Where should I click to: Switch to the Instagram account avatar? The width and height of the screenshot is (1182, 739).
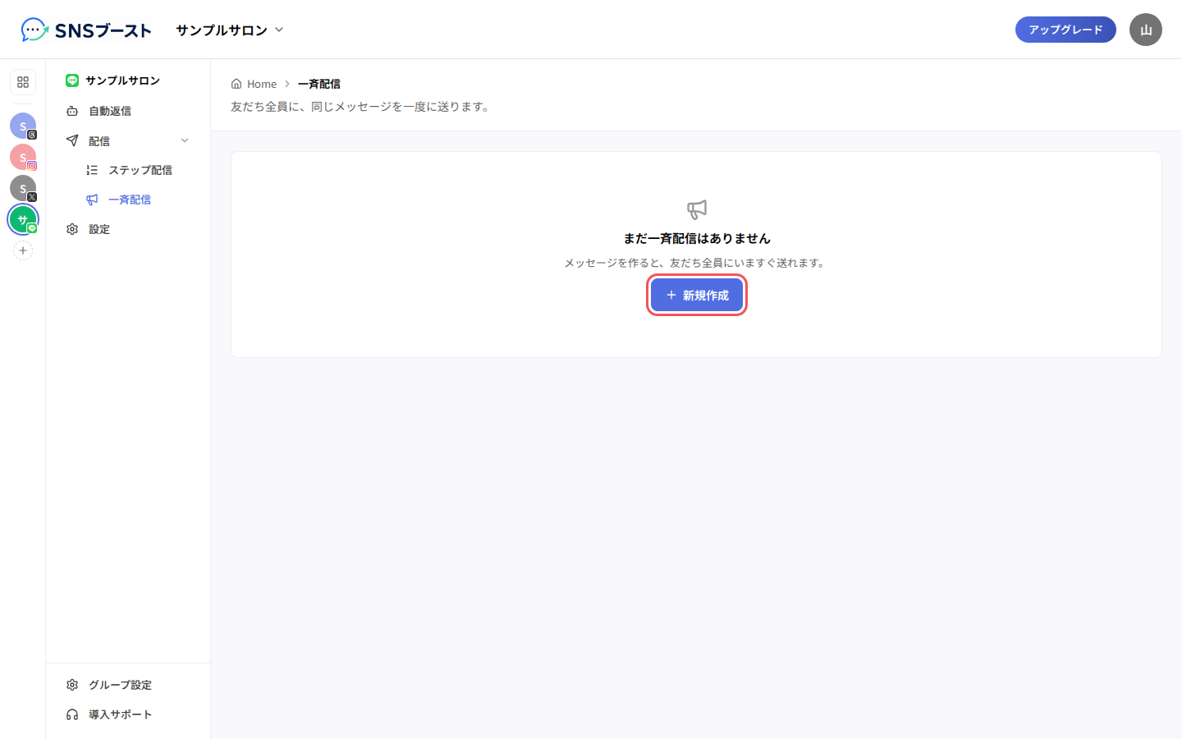(x=23, y=157)
